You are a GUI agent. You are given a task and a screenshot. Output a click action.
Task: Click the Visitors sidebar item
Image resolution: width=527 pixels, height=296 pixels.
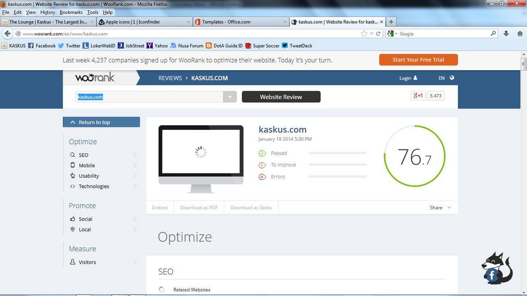[87, 262]
